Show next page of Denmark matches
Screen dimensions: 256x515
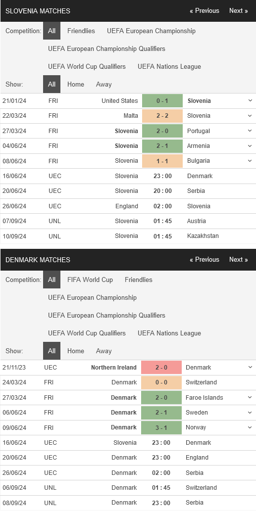pyautogui.click(x=239, y=259)
